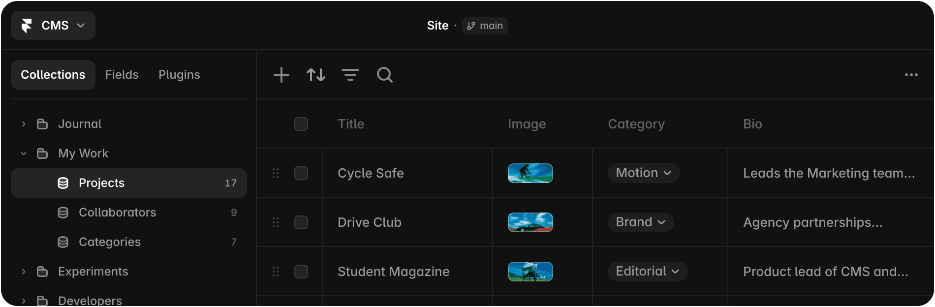Click the Categories item count 7
The height and width of the screenshot is (307, 935).
click(234, 242)
